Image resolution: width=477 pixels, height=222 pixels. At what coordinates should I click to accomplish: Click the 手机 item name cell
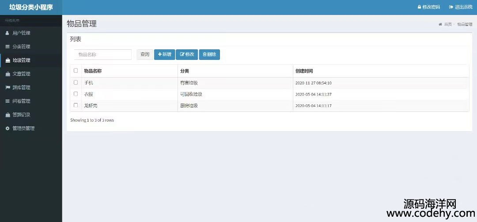pos(129,83)
